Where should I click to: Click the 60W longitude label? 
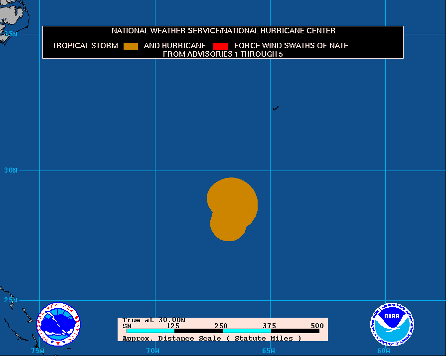coord(384,351)
